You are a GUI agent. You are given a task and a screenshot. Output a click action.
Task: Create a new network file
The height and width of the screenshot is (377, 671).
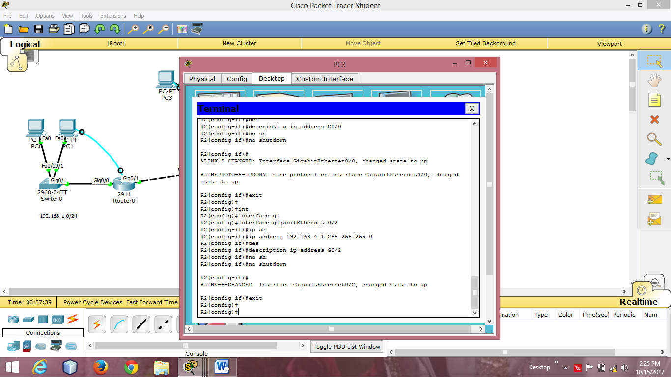(8, 29)
